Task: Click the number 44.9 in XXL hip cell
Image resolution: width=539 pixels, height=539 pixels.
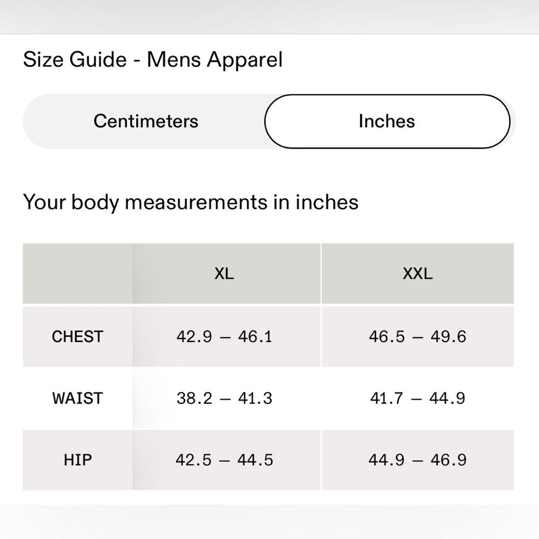Action: (x=386, y=460)
